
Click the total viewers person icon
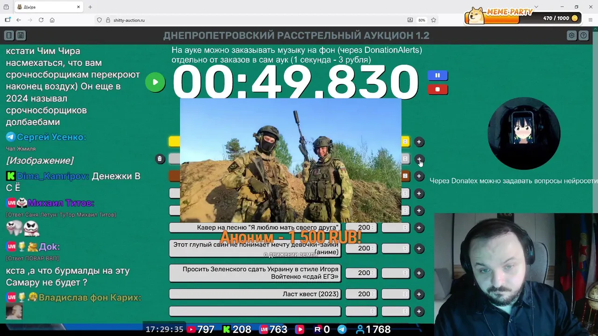click(x=360, y=329)
